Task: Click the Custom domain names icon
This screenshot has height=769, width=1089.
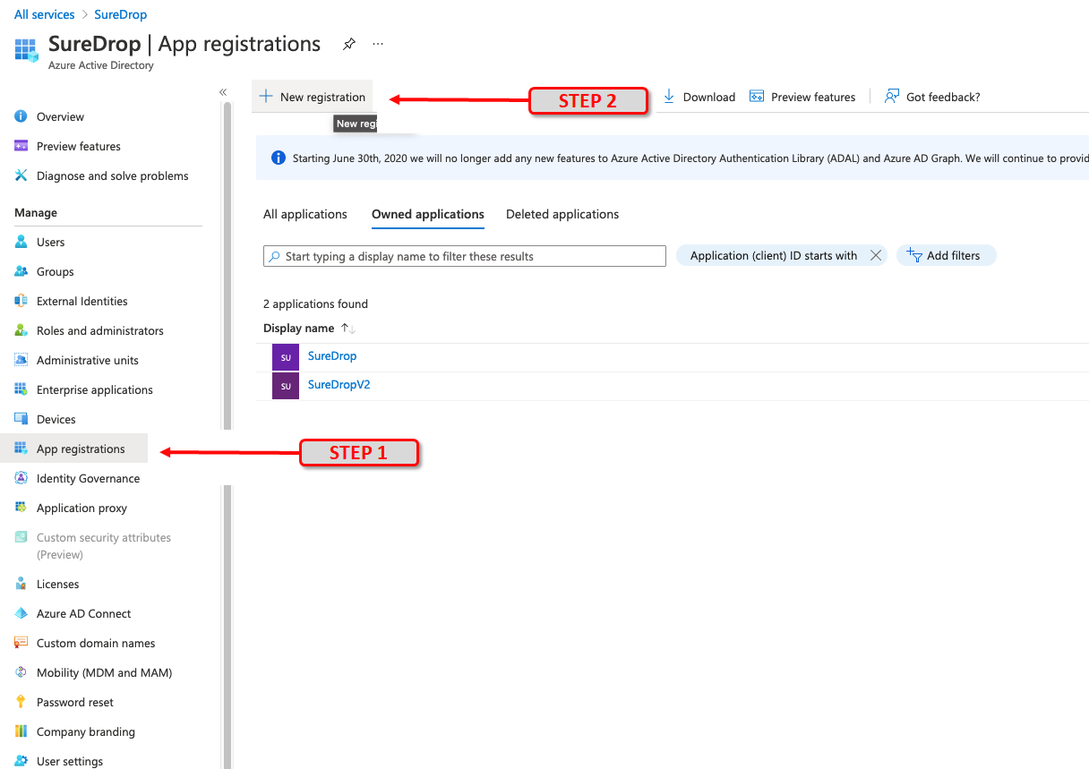Action: click(21, 643)
